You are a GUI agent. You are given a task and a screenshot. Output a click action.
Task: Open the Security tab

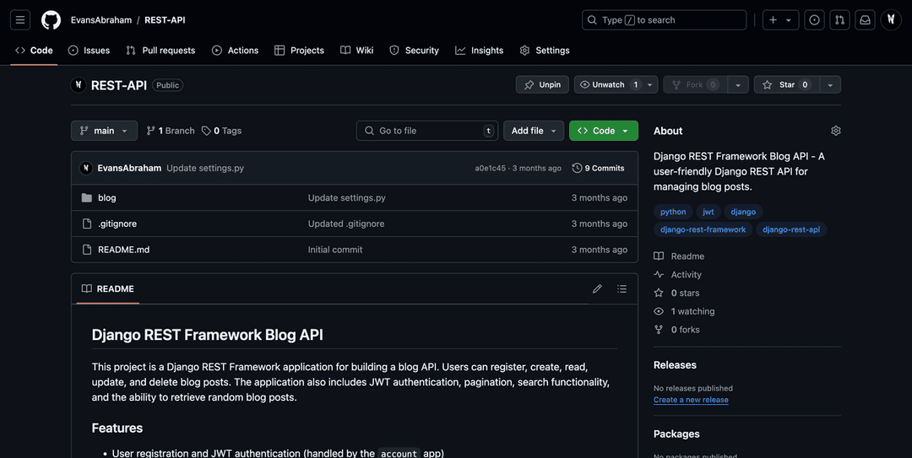(x=414, y=51)
